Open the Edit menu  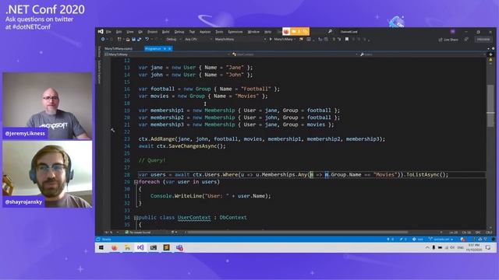coord(119,32)
